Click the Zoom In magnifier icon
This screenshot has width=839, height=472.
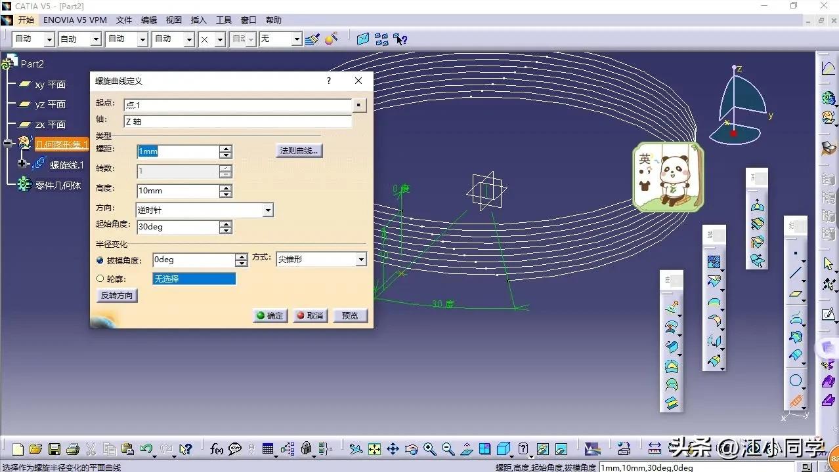tap(430, 449)
